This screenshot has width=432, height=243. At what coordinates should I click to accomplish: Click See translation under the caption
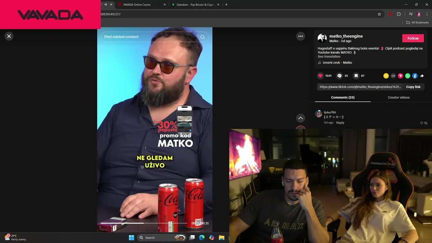click(329, 57)
